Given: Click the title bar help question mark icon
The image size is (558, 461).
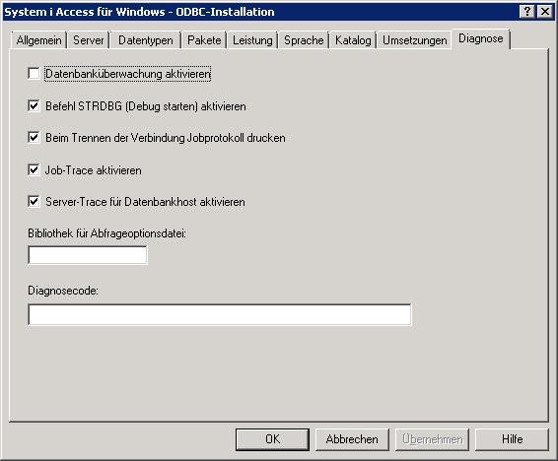Looking at the screenshot, I should click(527, 12).
